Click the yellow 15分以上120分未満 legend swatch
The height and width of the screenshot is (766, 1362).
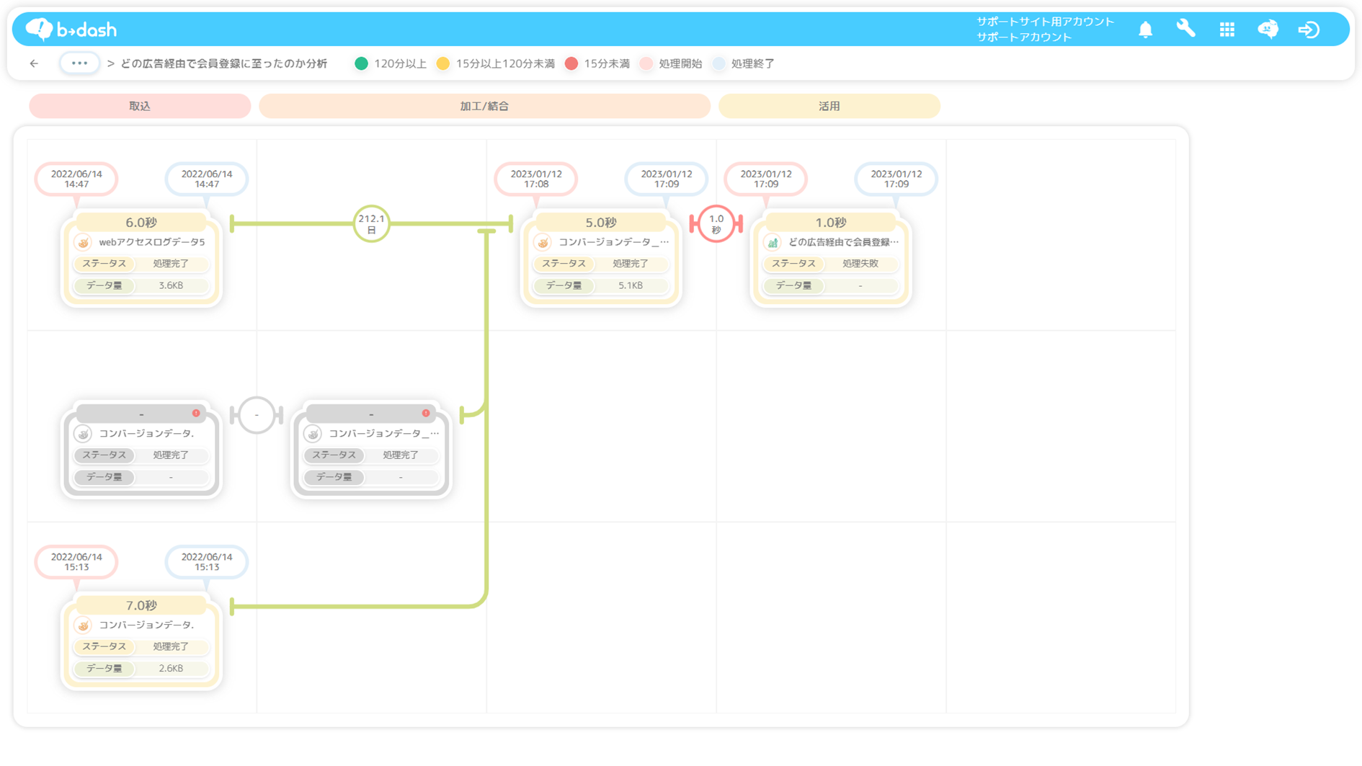pos(443,63)
